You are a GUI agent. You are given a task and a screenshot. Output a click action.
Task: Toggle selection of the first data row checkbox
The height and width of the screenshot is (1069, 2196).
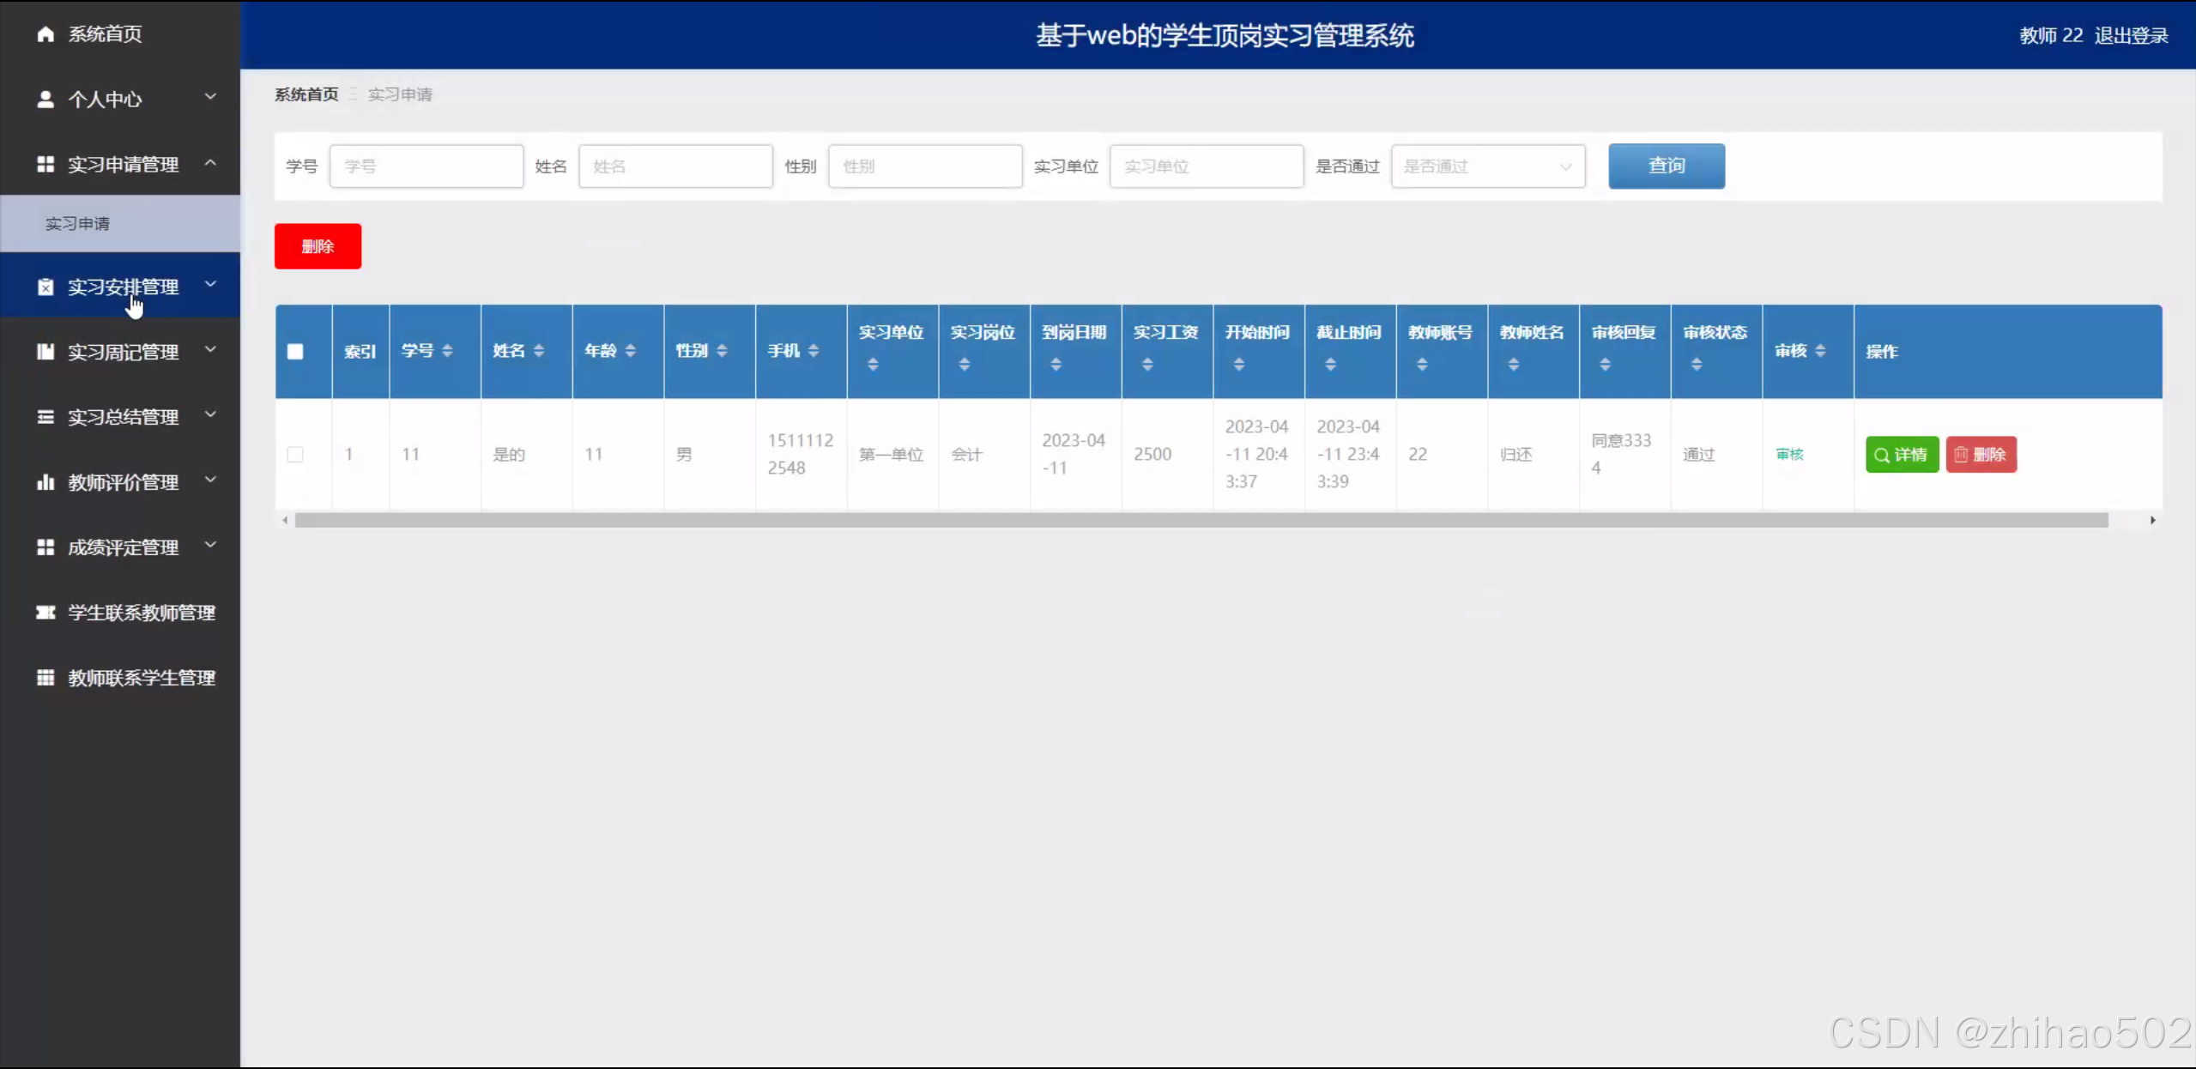tap(295, 455)
